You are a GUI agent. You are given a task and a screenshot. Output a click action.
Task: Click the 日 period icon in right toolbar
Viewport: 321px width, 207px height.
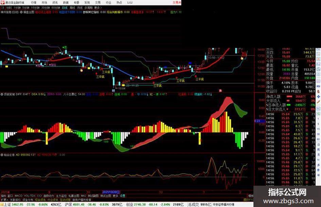[318, 145]
